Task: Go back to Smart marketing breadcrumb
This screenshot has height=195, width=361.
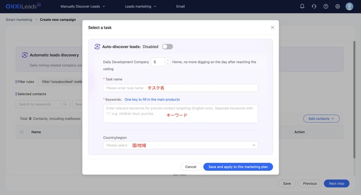Action: [x=19, y=19]
